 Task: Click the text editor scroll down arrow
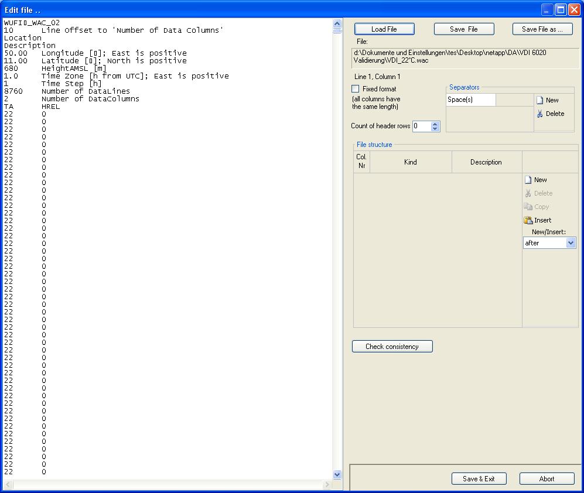coord(337,474)
